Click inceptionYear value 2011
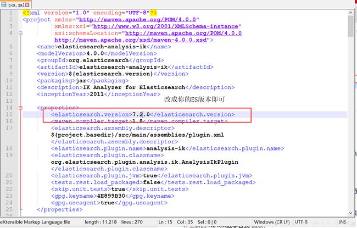 click(x=97, y=94)
